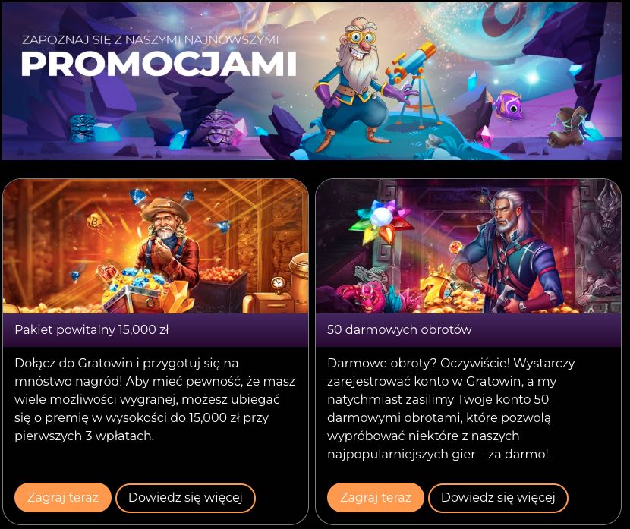The height and width of the screenshot is (529, 630).
Task: Open Dowiedz się więcej for Pakiet powitalny
Action: pyautogui.click(x=185, y=498)
